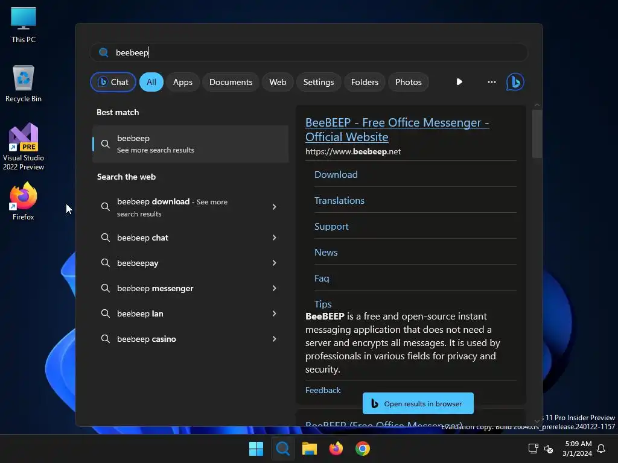Open the beebeep best match result

(191, 144)
